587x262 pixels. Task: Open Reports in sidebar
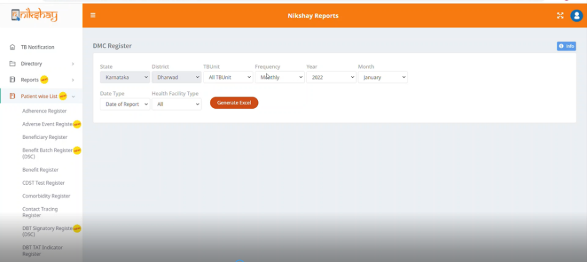tap(30, 80)
